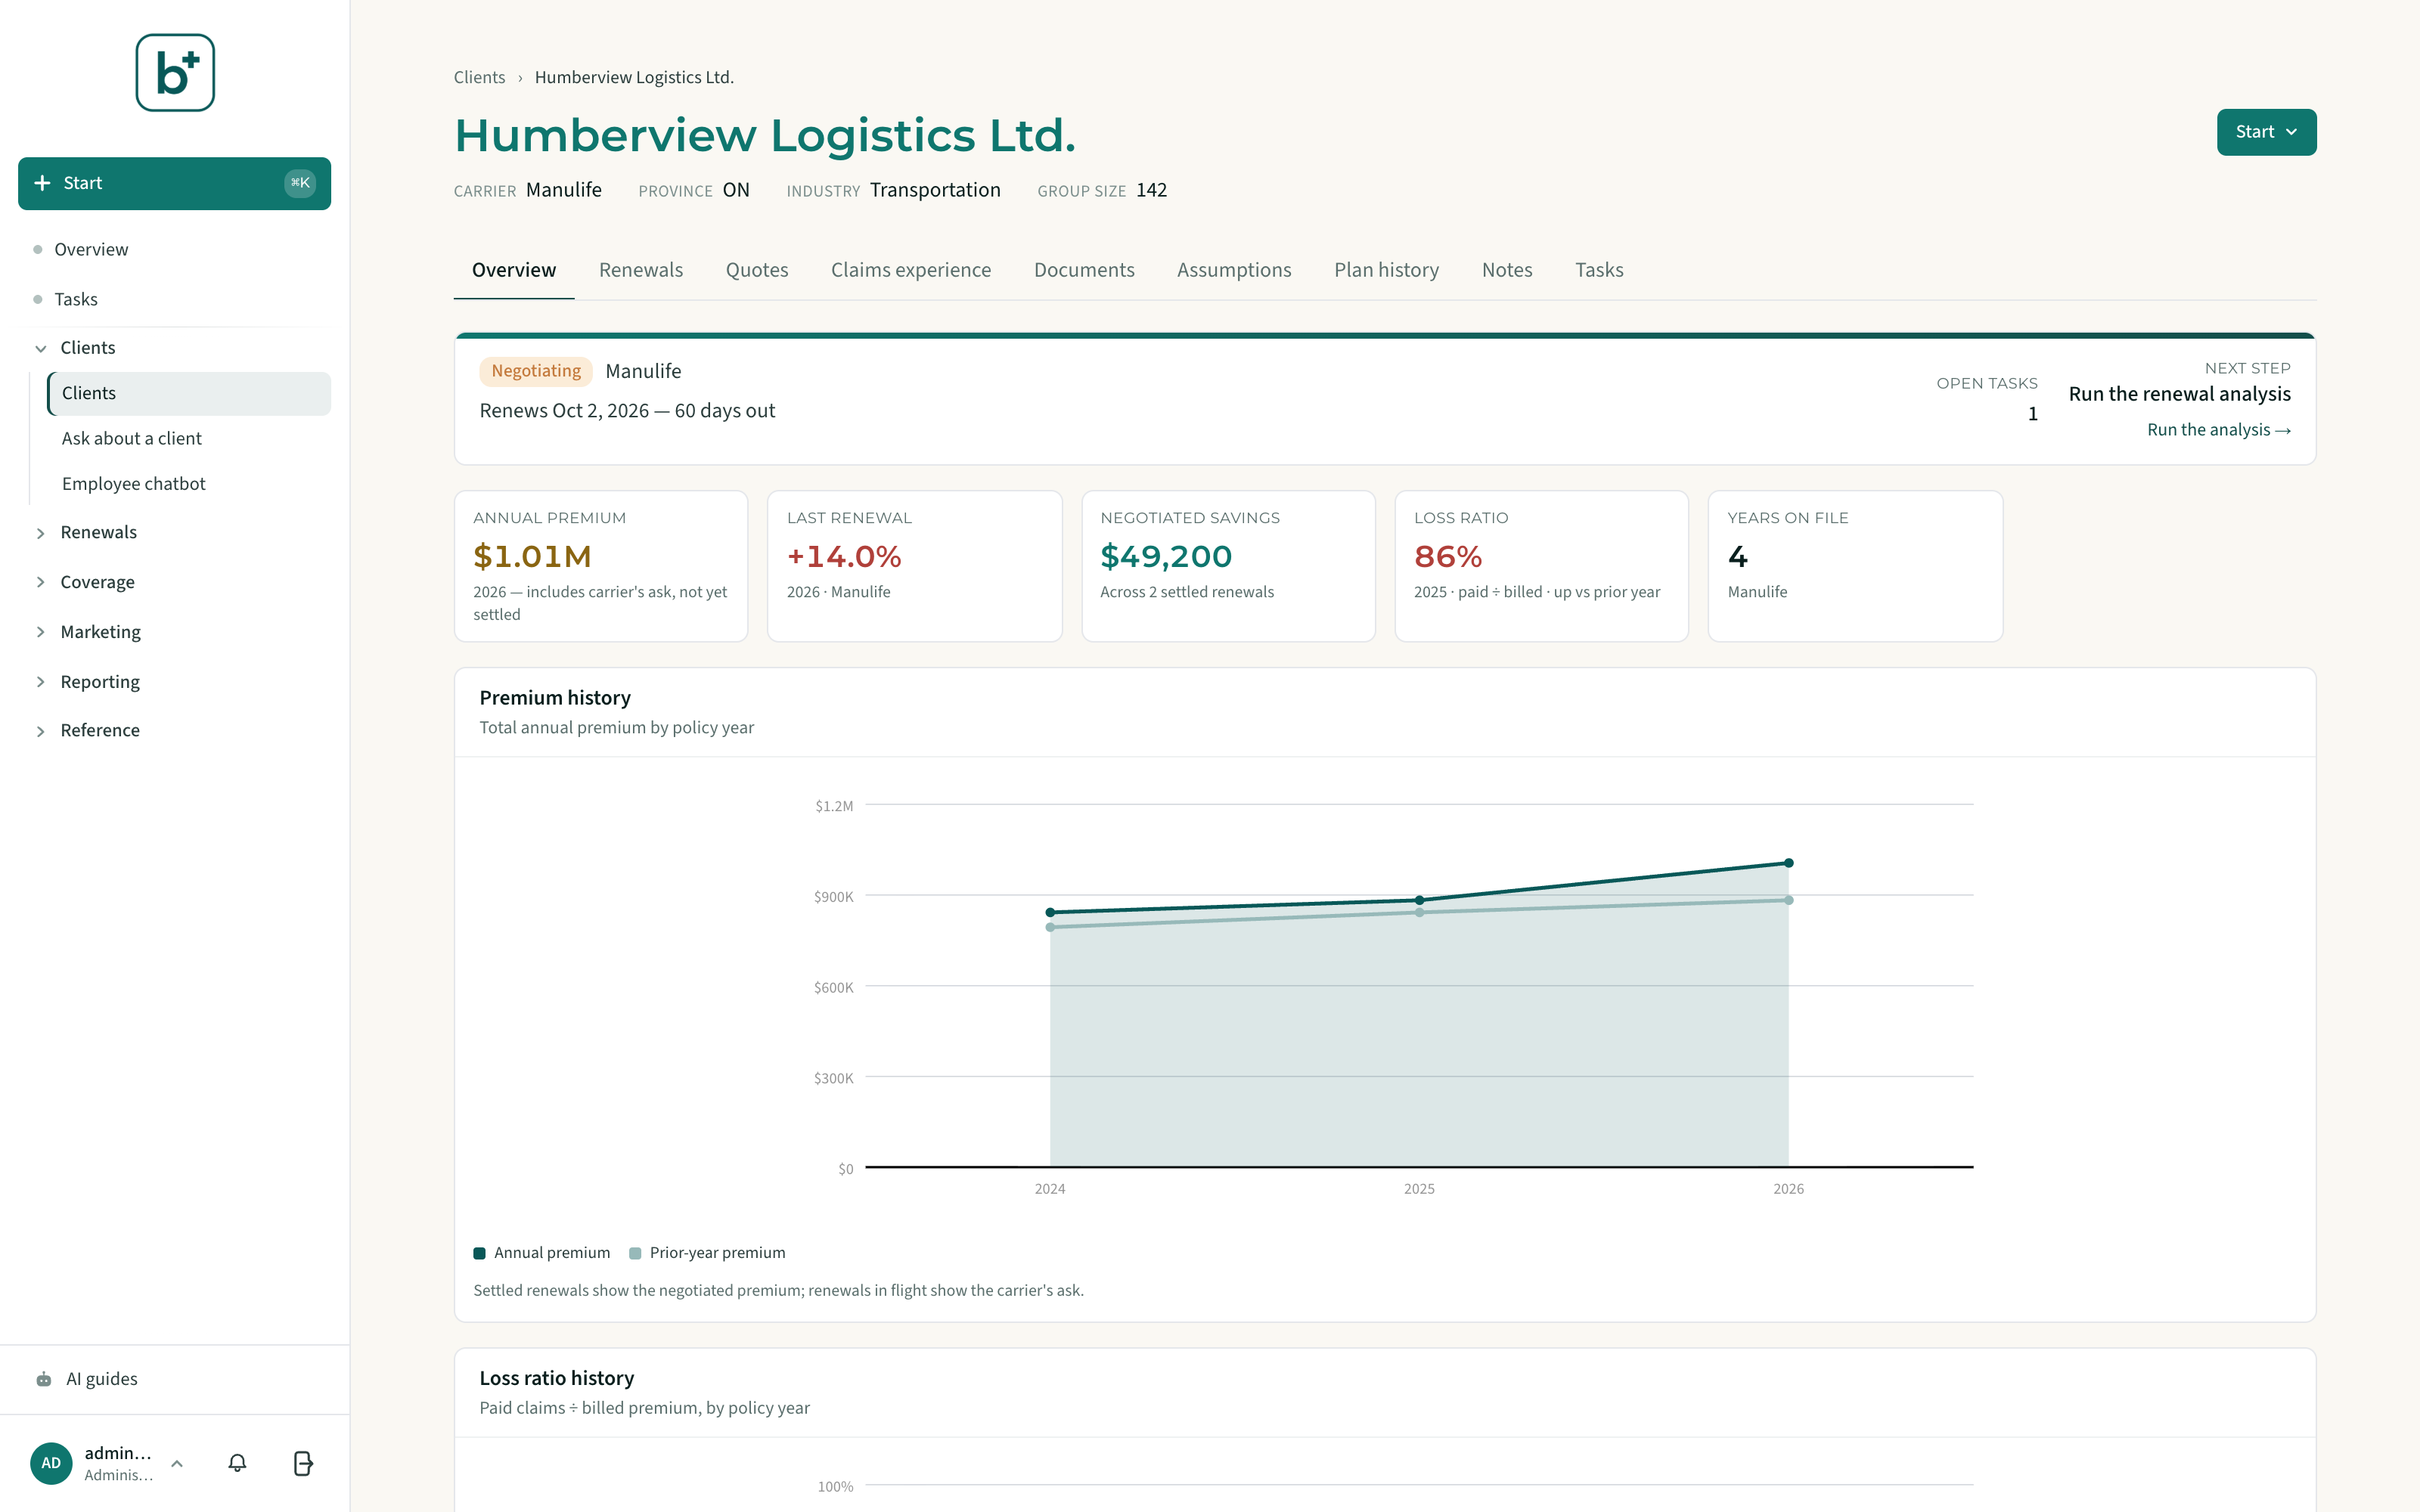Viewport: 2420px width, 1512px height.
Task: Open the Assumptions tab
Action: [x=1234, y=270]
